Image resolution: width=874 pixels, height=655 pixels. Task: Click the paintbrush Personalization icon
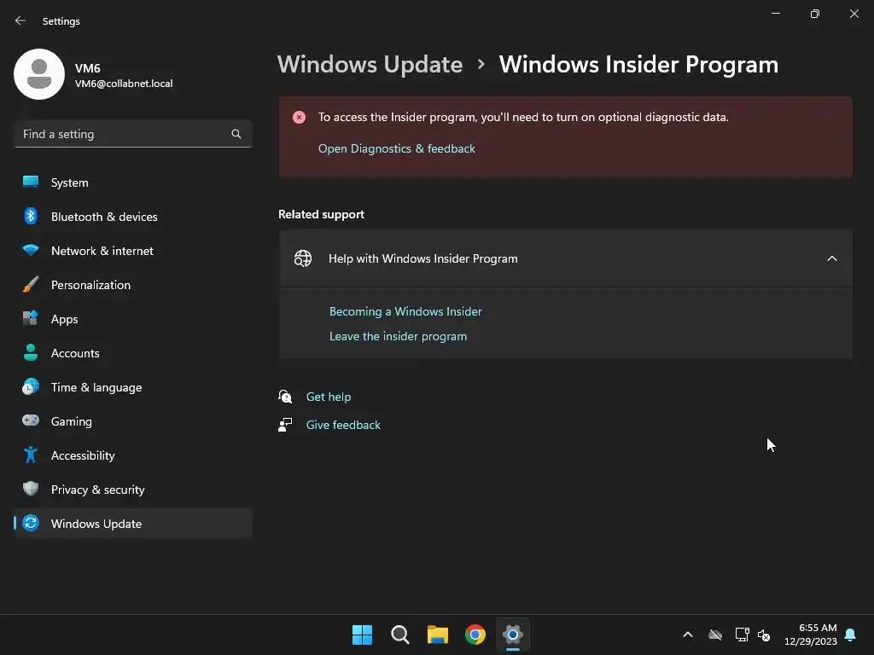31,285
